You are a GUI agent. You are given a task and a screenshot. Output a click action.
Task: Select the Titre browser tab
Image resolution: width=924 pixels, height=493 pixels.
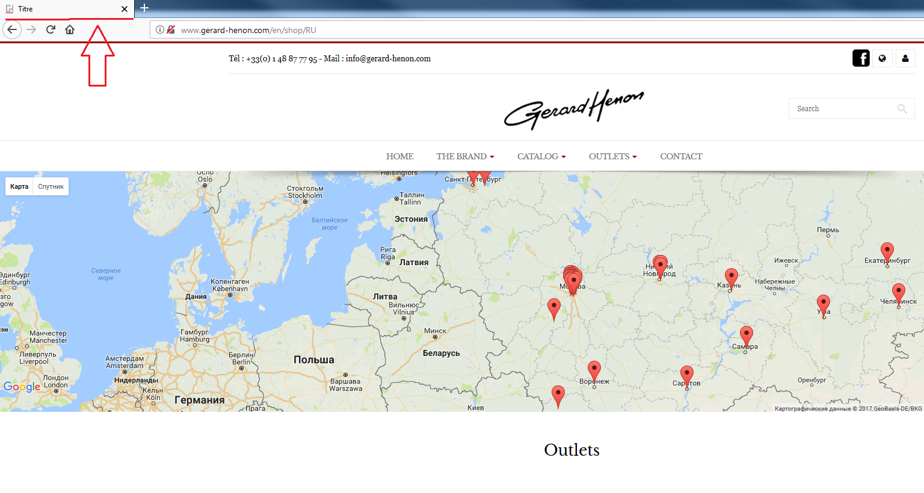[67, 9]
